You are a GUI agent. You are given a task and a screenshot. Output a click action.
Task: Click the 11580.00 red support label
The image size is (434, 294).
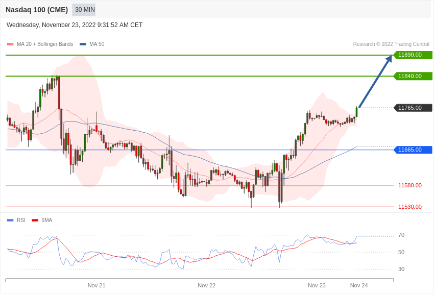coord(409,185)
